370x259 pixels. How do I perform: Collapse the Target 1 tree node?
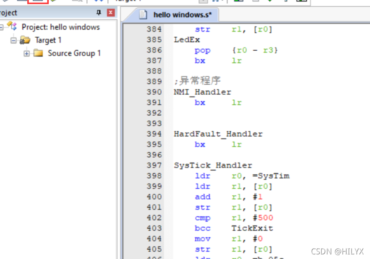tap(13, 40)
